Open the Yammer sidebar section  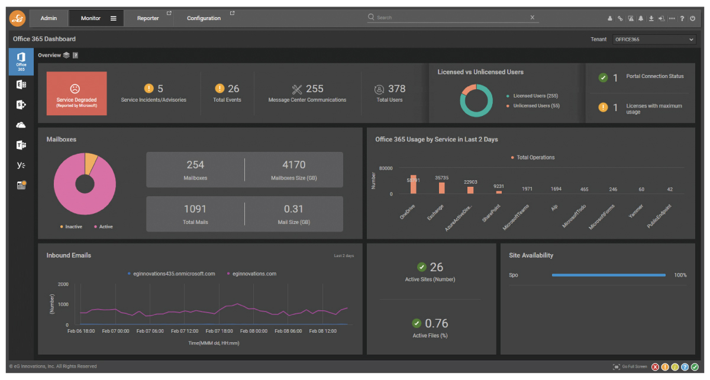pos(21,165)
